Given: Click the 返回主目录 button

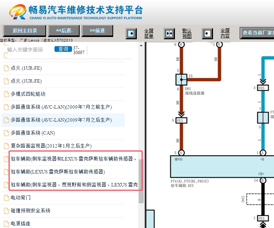Looking at the screenshot, I should [24, 31].
